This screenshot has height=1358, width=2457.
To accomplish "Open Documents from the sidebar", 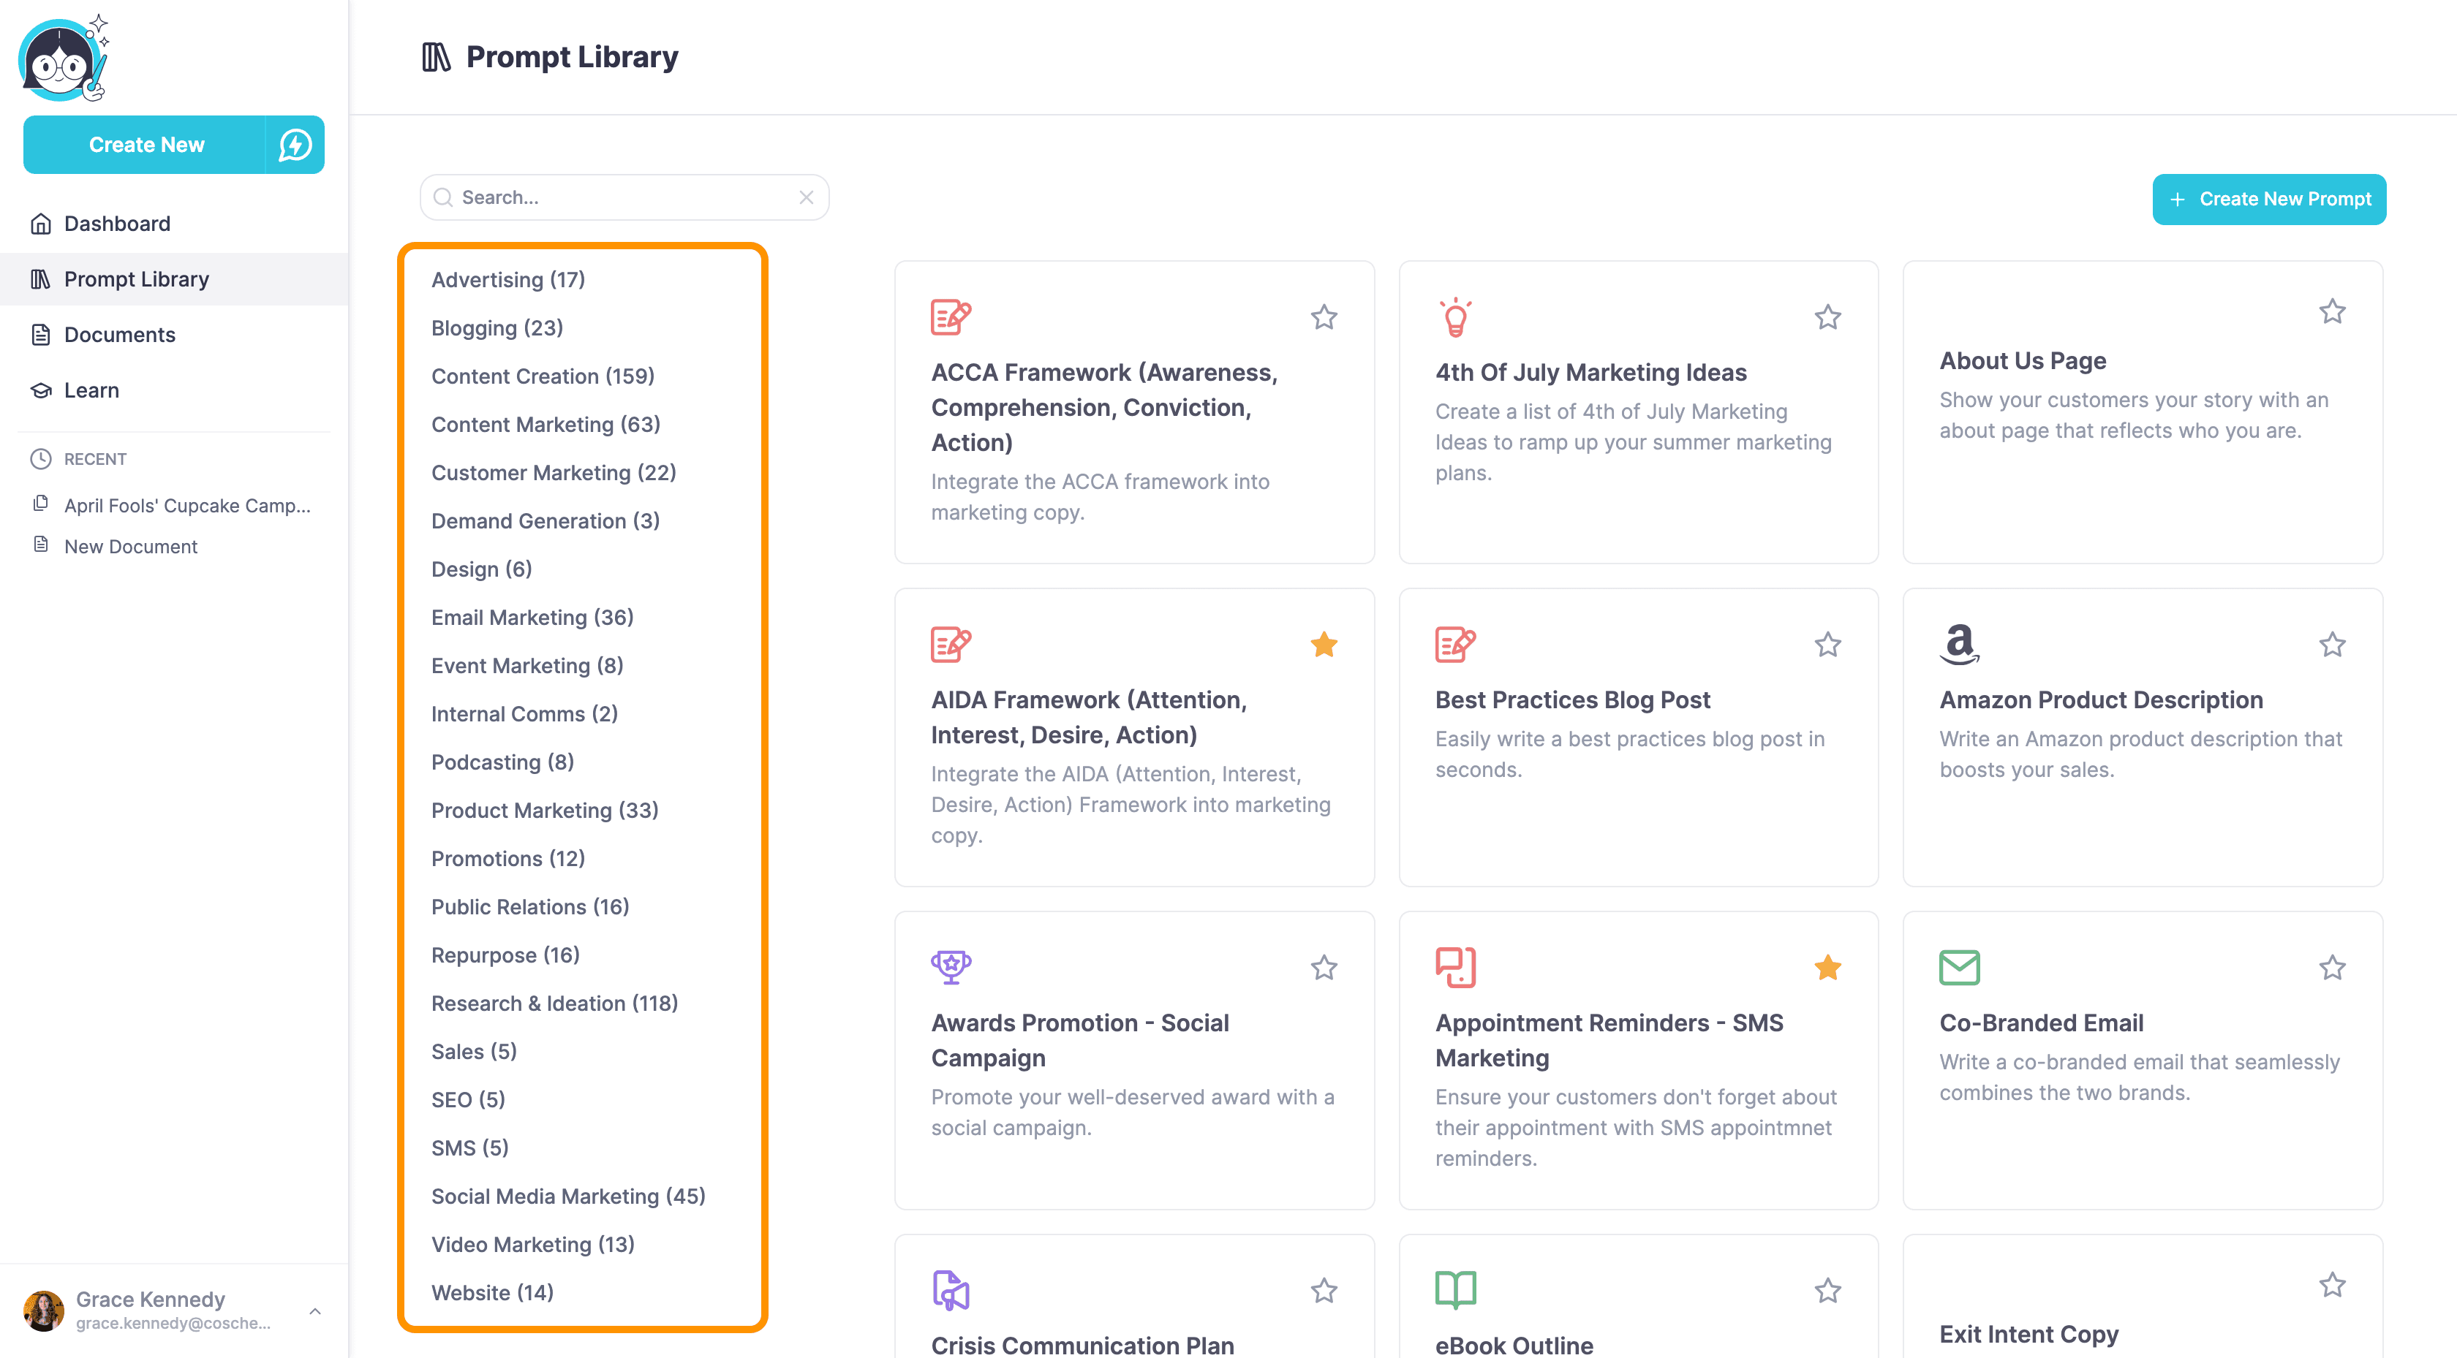I will 119,335.
